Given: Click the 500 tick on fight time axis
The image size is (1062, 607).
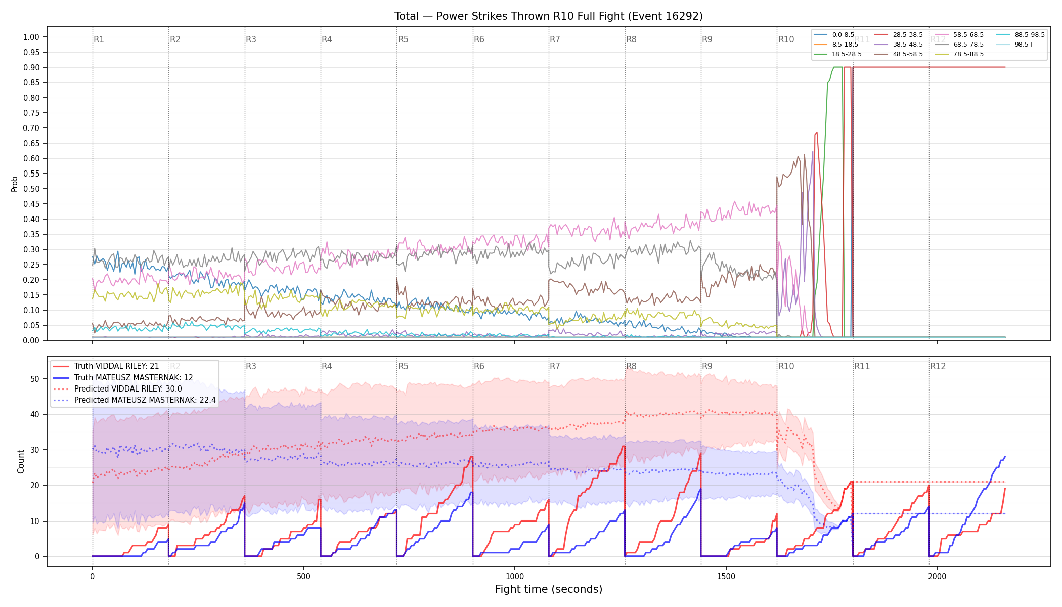Looking at the screenshot, I should tap(303, 576).
